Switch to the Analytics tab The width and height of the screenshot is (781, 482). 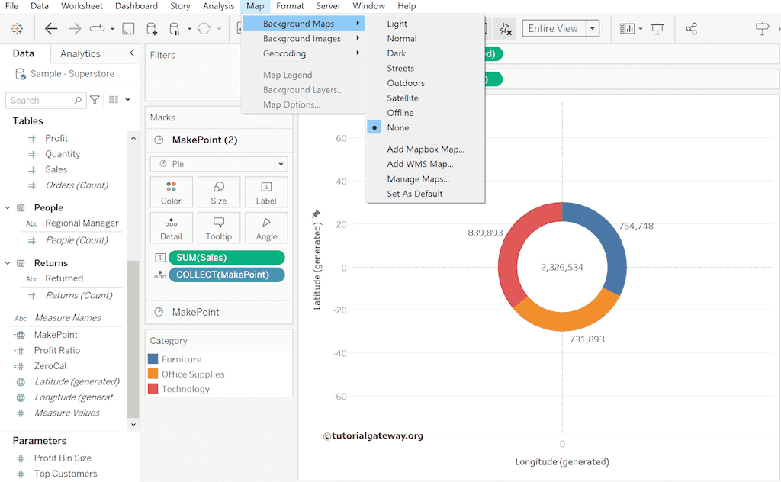point(80,53)
